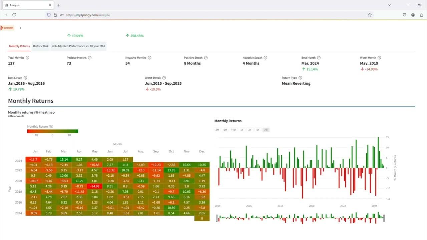Click help icon next to Best Streak
The image size is (427, 240).
pos(25,78)
